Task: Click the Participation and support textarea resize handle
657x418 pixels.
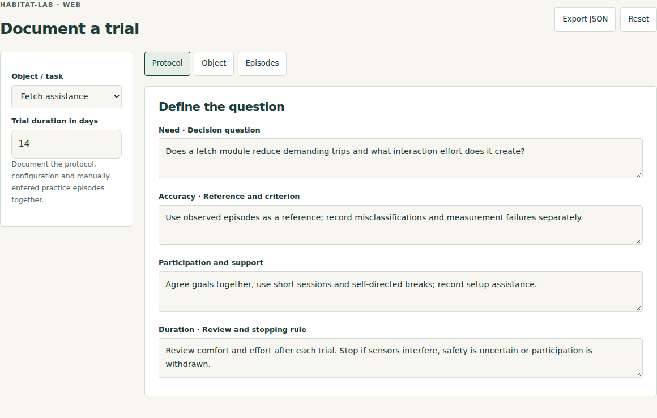Action: 639,308
